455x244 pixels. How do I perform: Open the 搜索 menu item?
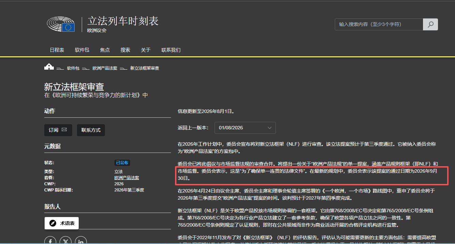pos(125,50)
